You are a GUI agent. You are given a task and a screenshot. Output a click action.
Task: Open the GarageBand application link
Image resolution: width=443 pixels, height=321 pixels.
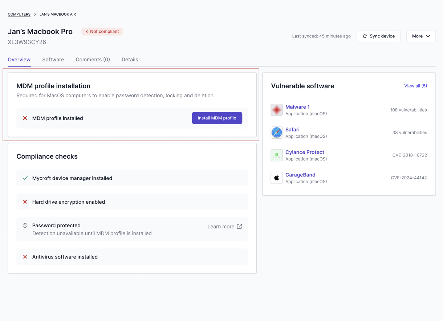[x=300, y=175]
